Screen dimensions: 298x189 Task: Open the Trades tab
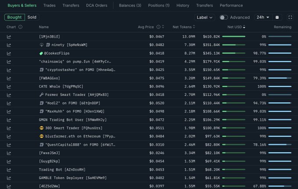point(50,6)
